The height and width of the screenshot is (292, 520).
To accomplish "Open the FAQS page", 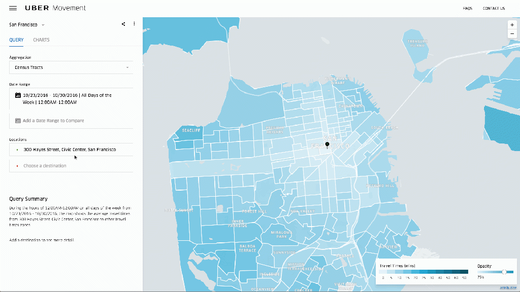I will (x=467, y=8).
